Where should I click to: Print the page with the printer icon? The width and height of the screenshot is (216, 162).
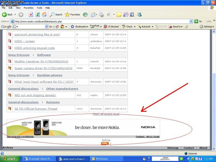tap(102, 15)
